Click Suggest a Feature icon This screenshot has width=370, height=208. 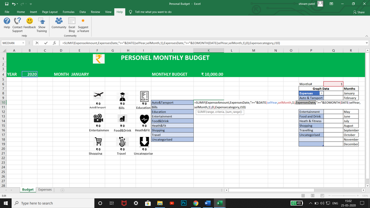coord(83,21)
